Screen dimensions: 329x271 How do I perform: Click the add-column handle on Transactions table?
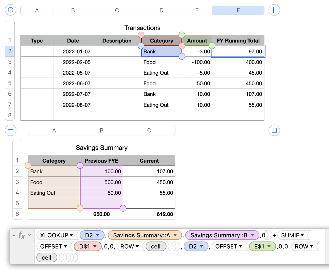[x=274, y=10]
